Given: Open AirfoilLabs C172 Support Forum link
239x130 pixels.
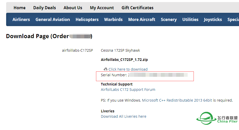Looking at the screenshot, I should [x=128, y=90].
